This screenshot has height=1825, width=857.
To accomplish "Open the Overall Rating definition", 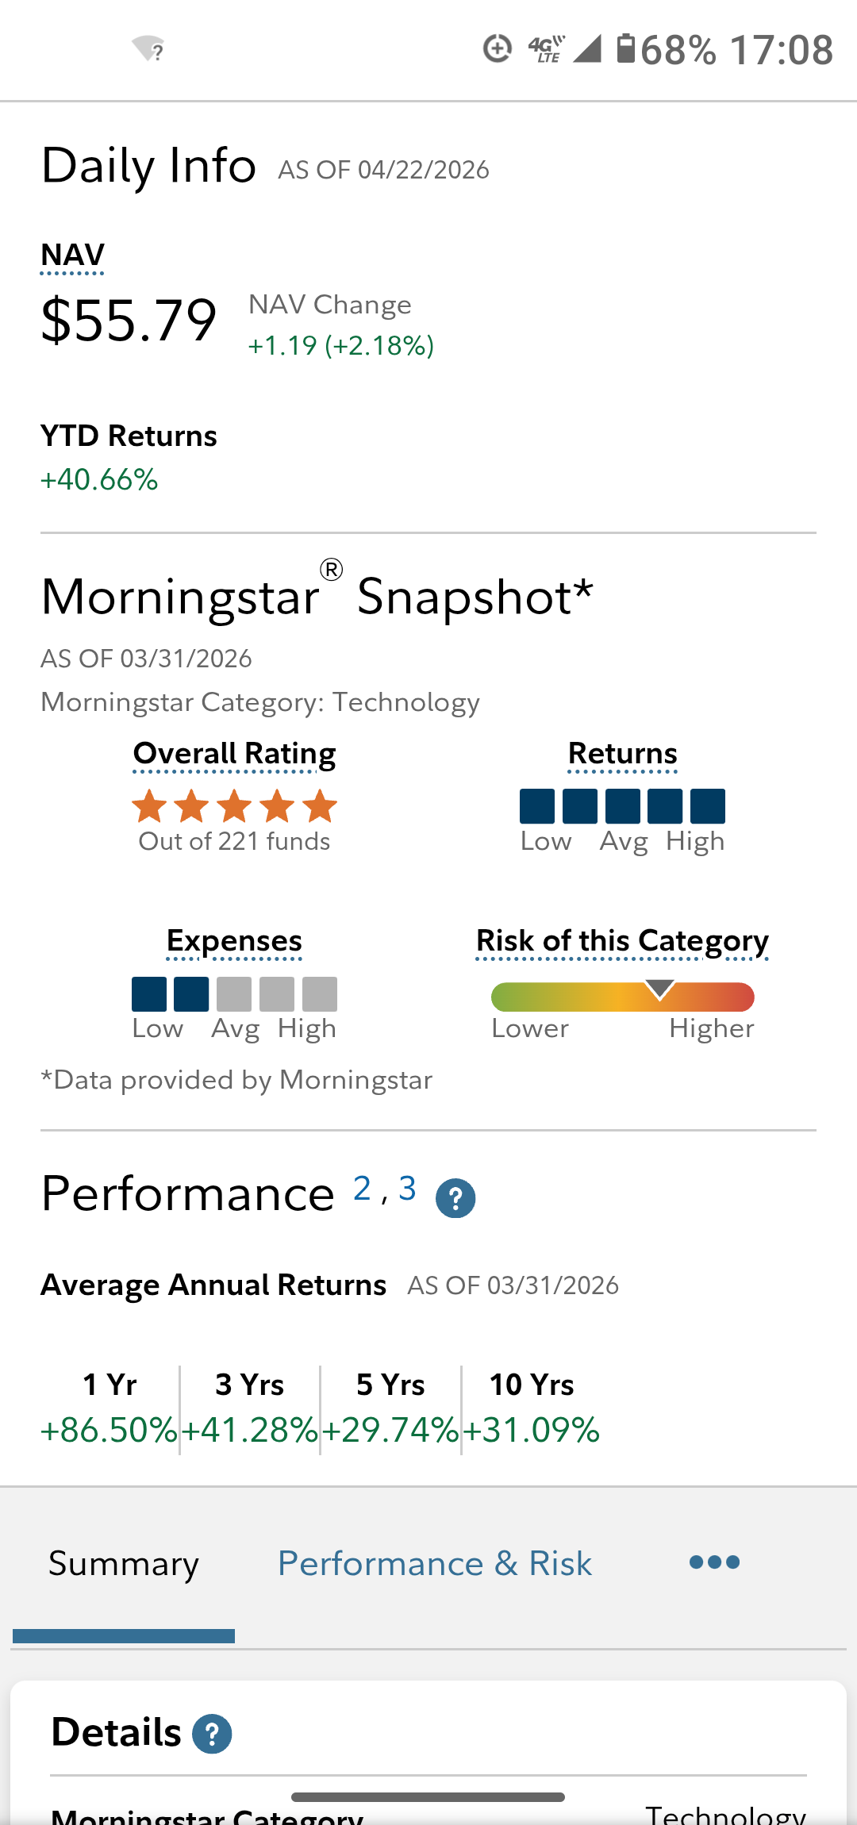I will click(234, 754).
